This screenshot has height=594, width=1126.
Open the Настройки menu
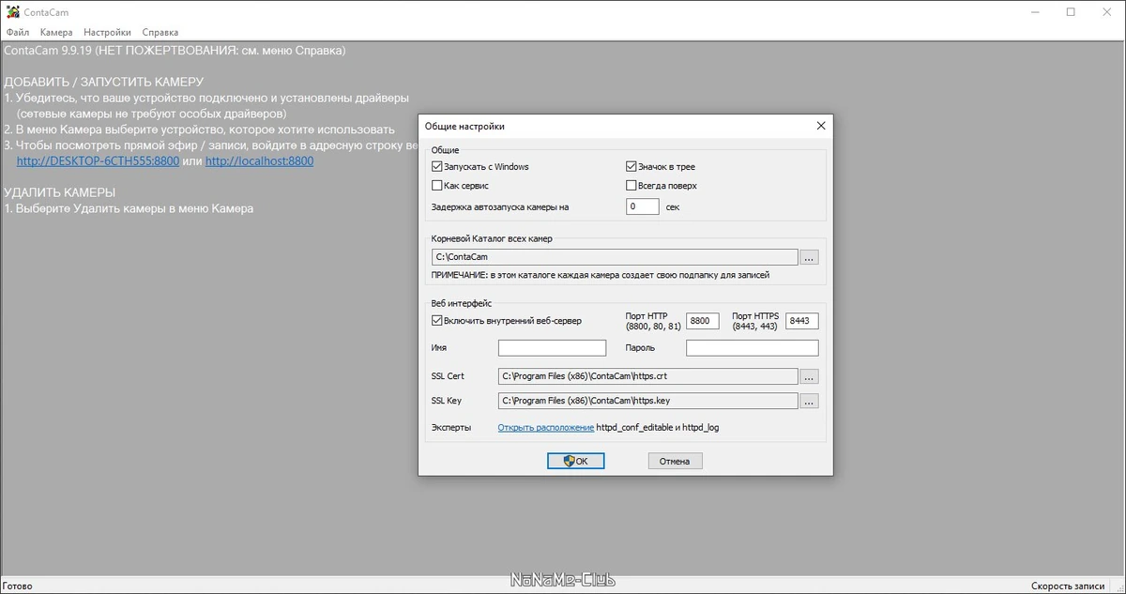click(x=107, y=32)
